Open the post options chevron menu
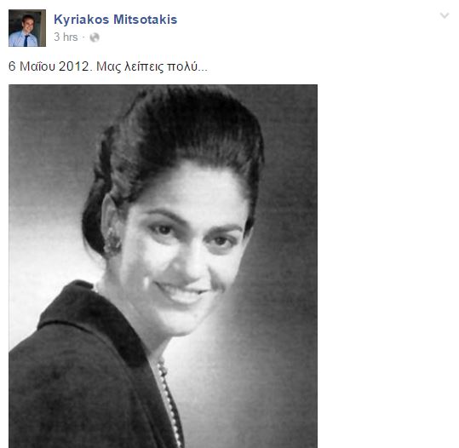The width and height of the screenshot is (459, 448). 445,15
